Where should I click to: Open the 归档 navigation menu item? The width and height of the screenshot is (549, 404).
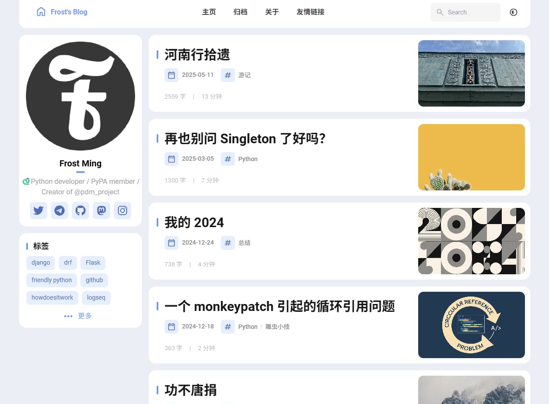(241, 12)
